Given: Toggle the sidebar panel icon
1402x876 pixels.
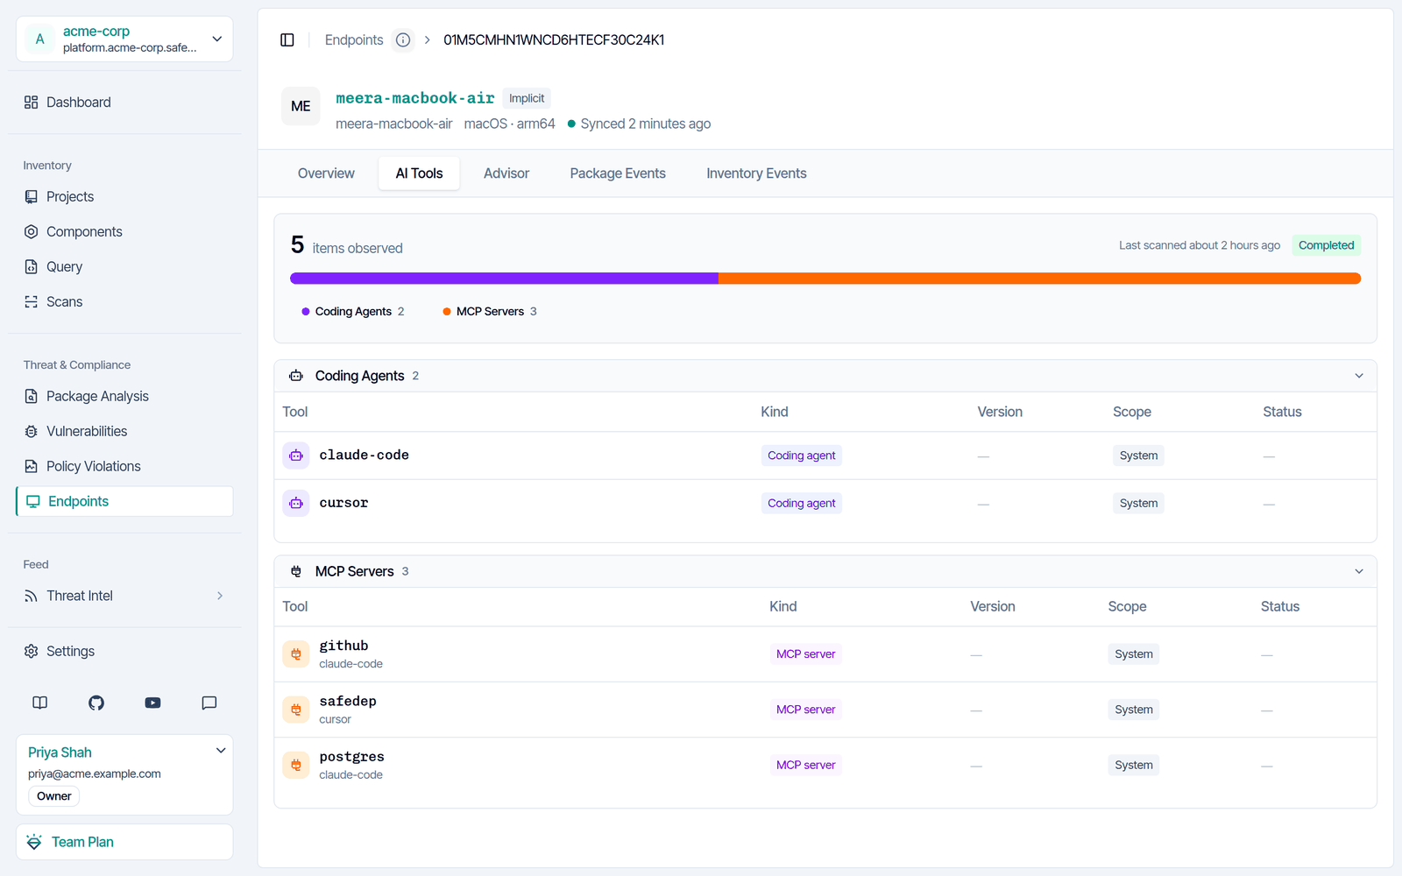Looking at the screenshot, I should click(287, 40).
